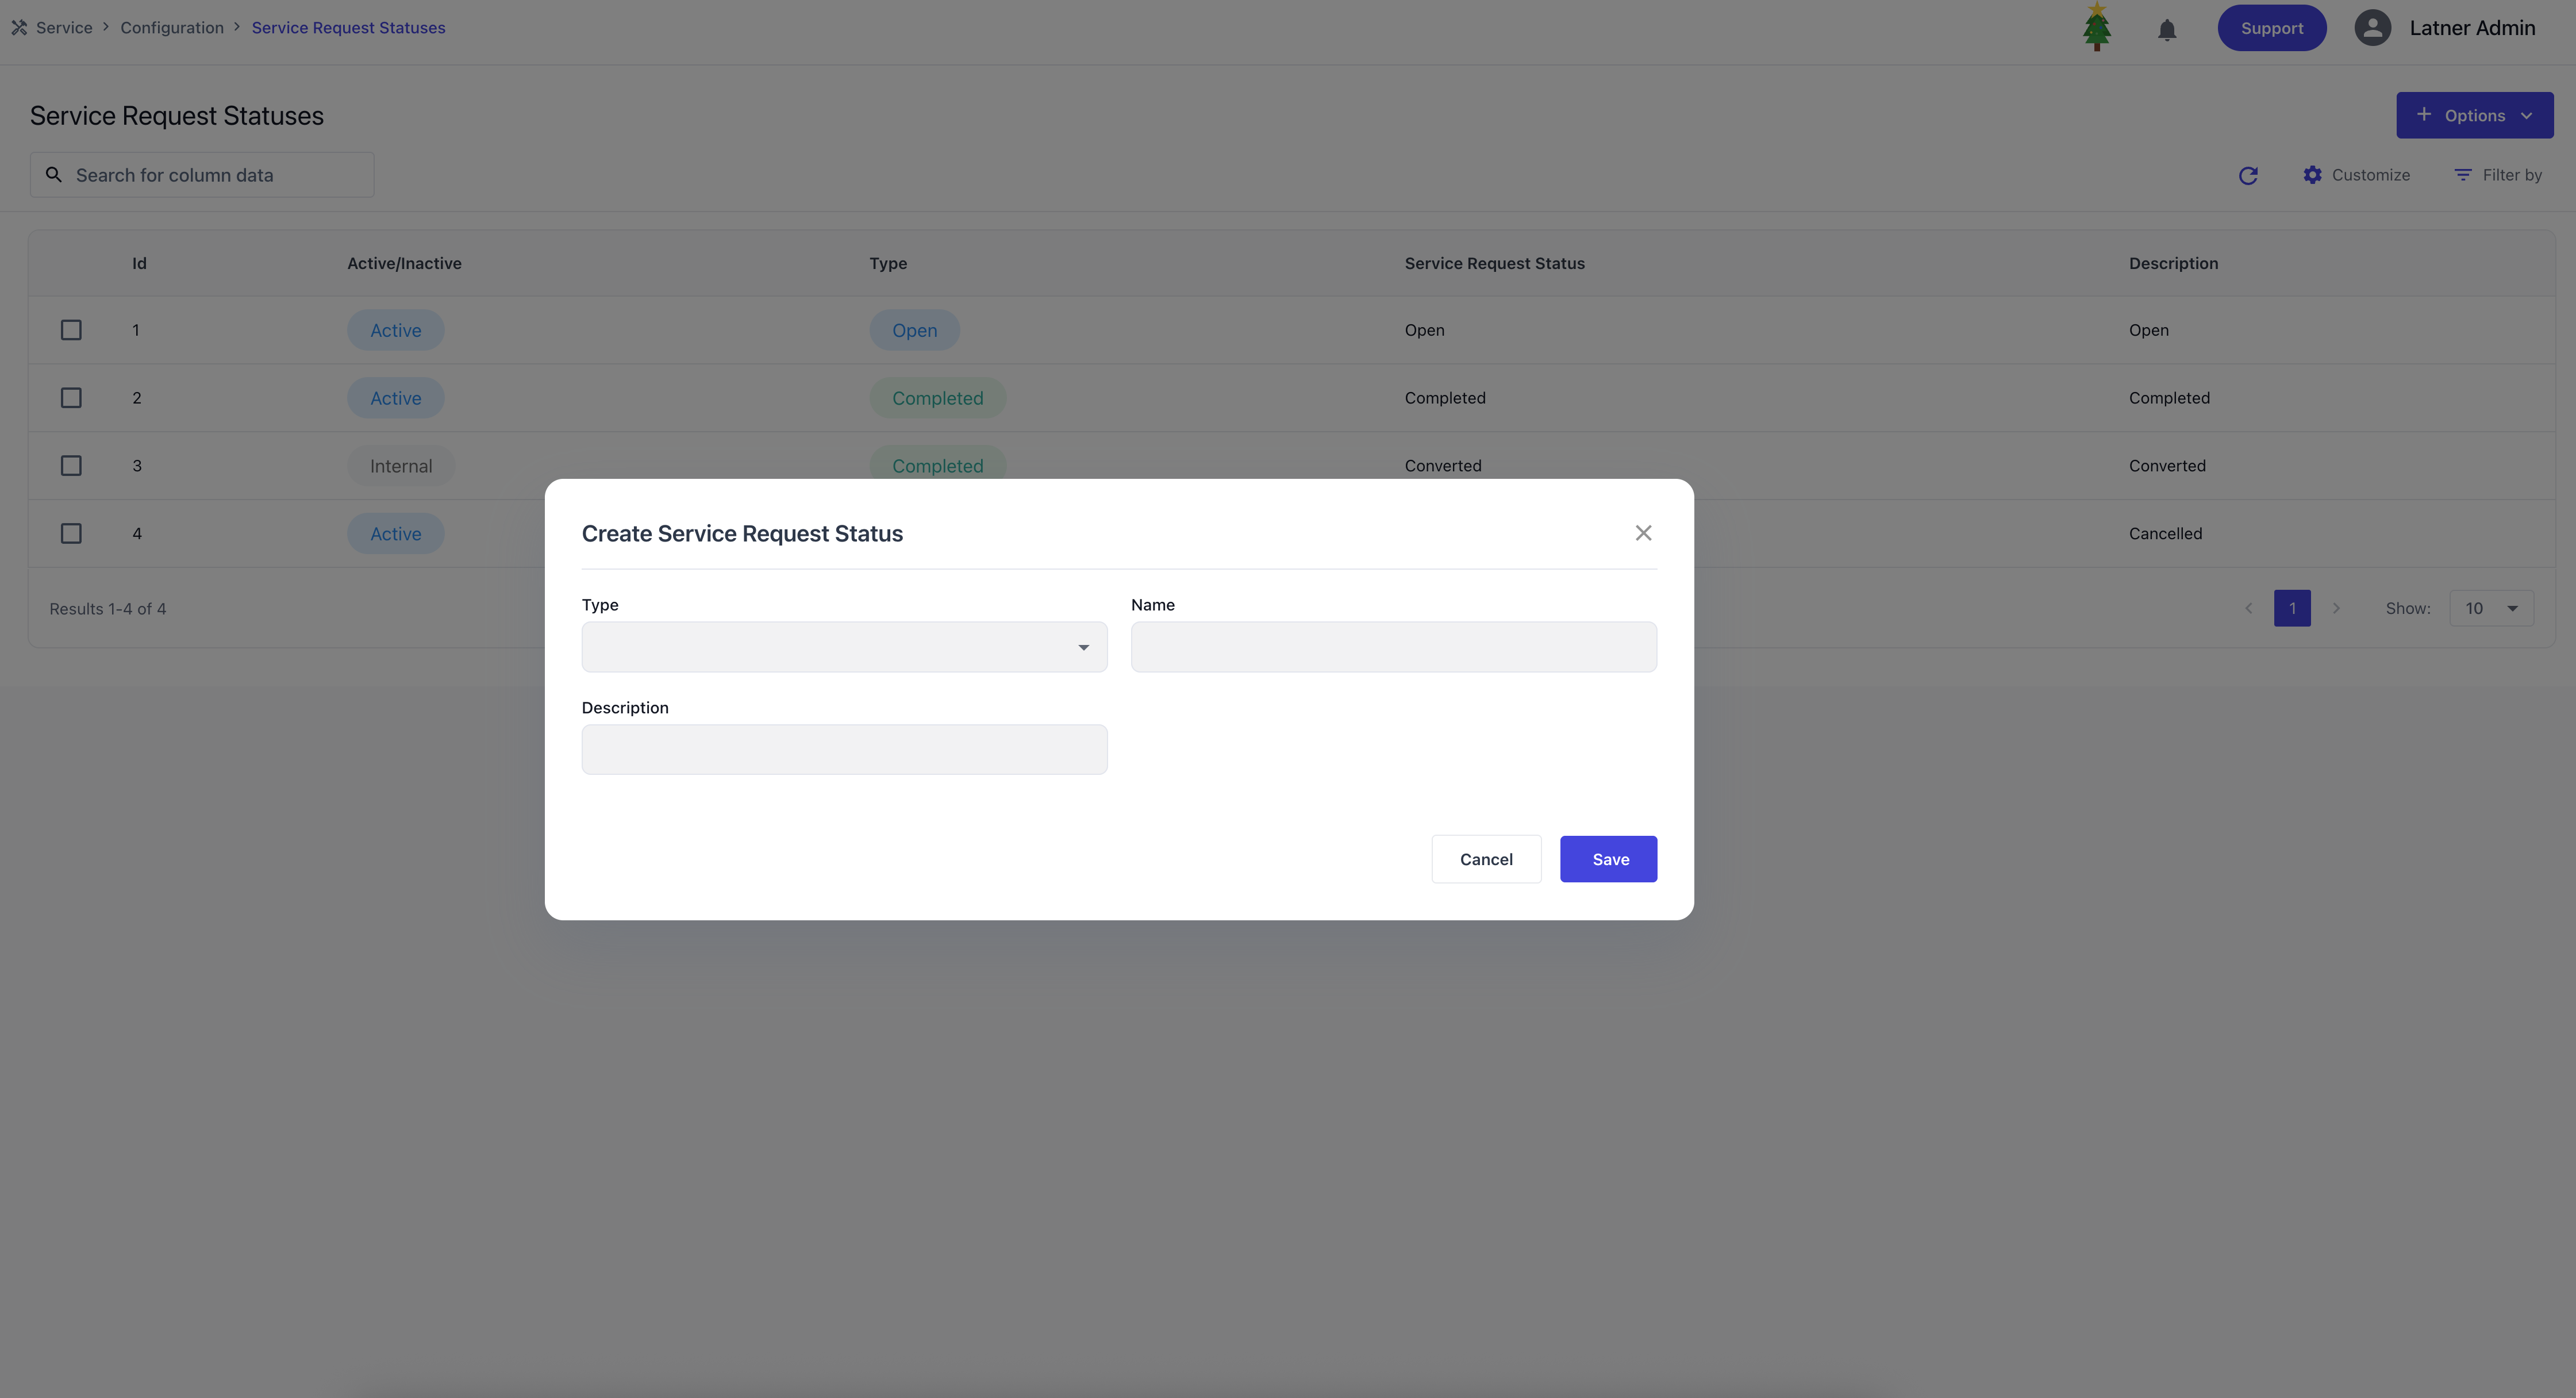The height and width of the screenshot is (1398, 2576).
Task: Check the checkbox for row Id 2
Action: (71, 398)
